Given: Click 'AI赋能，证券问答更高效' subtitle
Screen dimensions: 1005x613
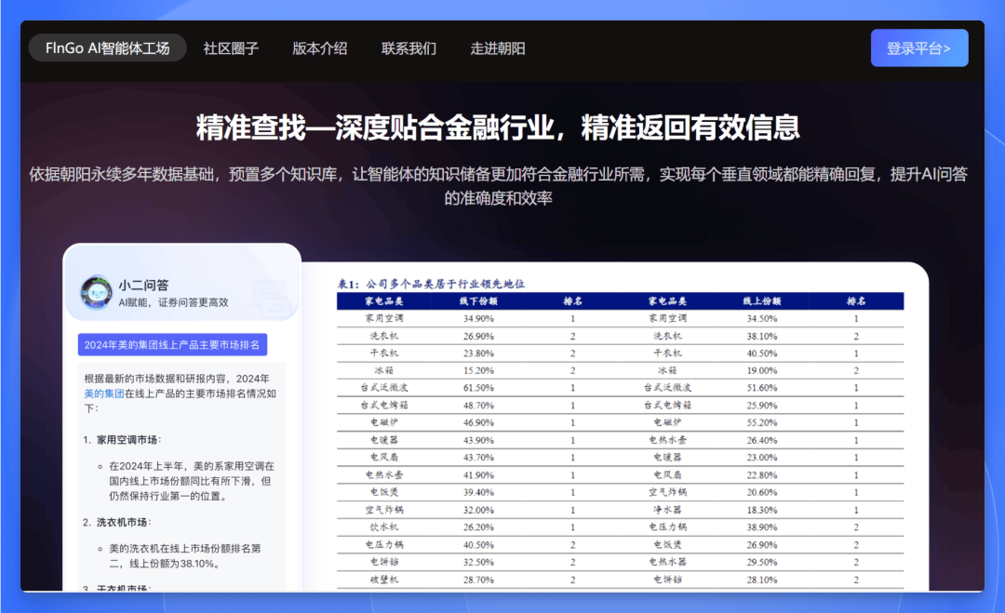Looking at the screenshot, I should (x=173, y=302).
